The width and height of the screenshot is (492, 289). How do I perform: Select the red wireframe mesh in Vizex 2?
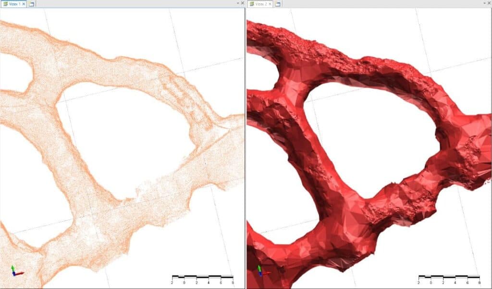(336, 216)
